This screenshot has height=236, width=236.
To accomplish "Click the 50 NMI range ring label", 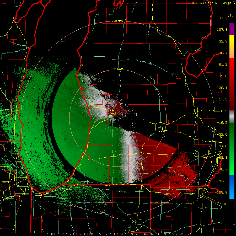I will [118, 69].
